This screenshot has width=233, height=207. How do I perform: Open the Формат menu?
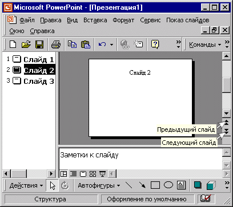click(x=123, y=20)
